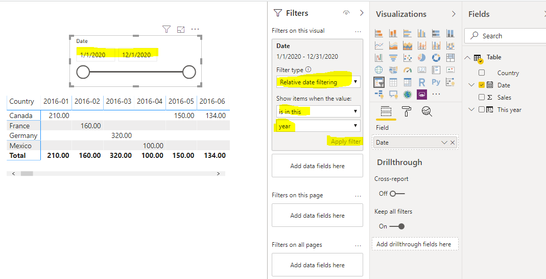
Task: Select the table visual
Action: 393,82
